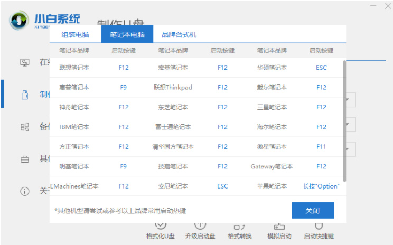The height and width of the screenshot is (245, 393).
Task: Click F11 key for 微星笔记本
Action: click(321, 147)
